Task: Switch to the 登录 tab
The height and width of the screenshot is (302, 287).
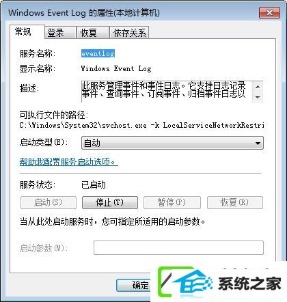Action: click(x=60, y=33)
